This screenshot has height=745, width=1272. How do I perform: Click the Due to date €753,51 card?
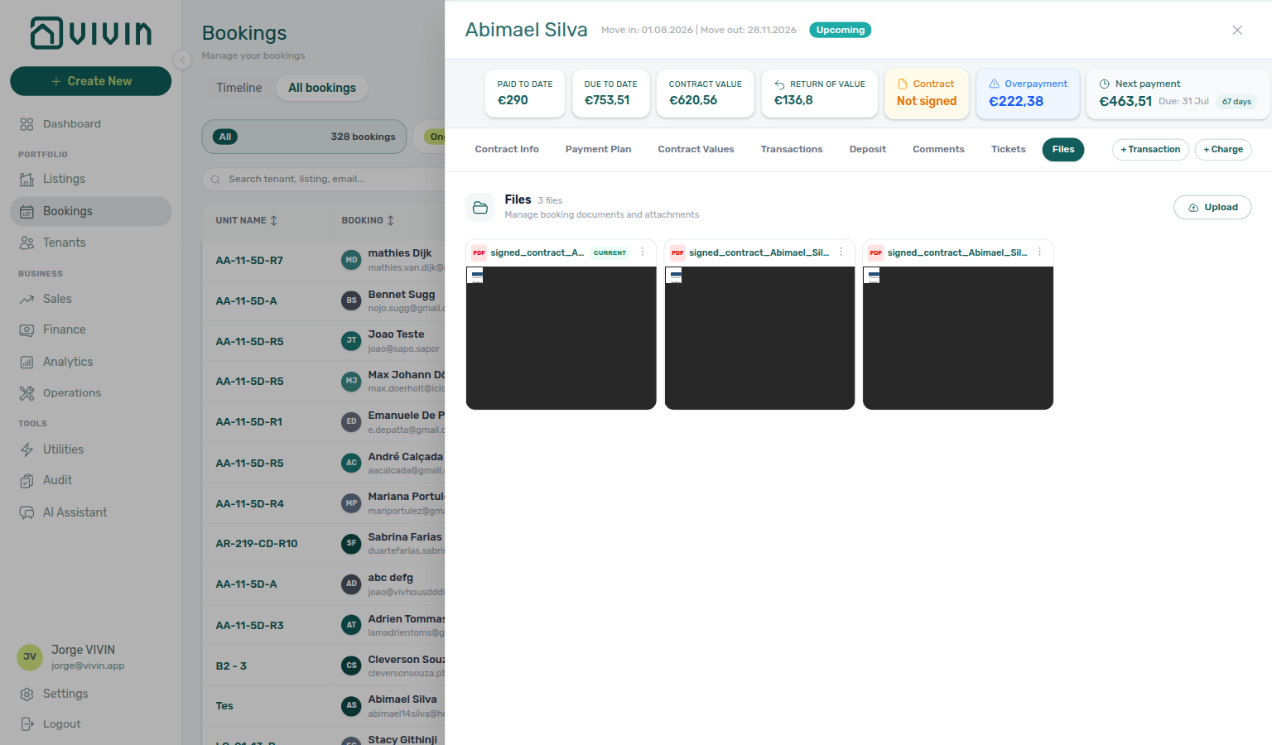610,94
